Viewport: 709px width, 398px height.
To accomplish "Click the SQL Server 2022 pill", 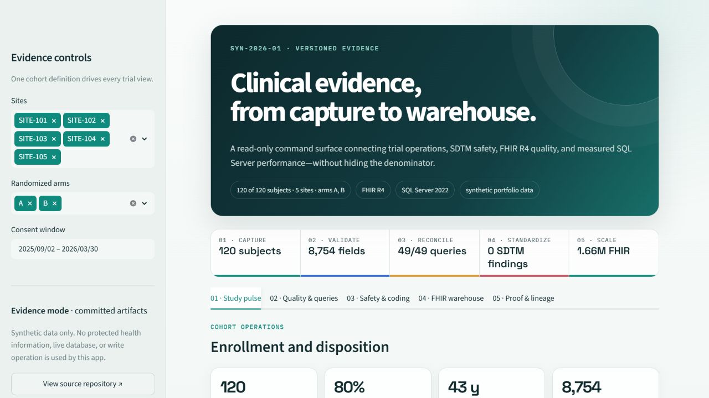I will coord(425,190).
